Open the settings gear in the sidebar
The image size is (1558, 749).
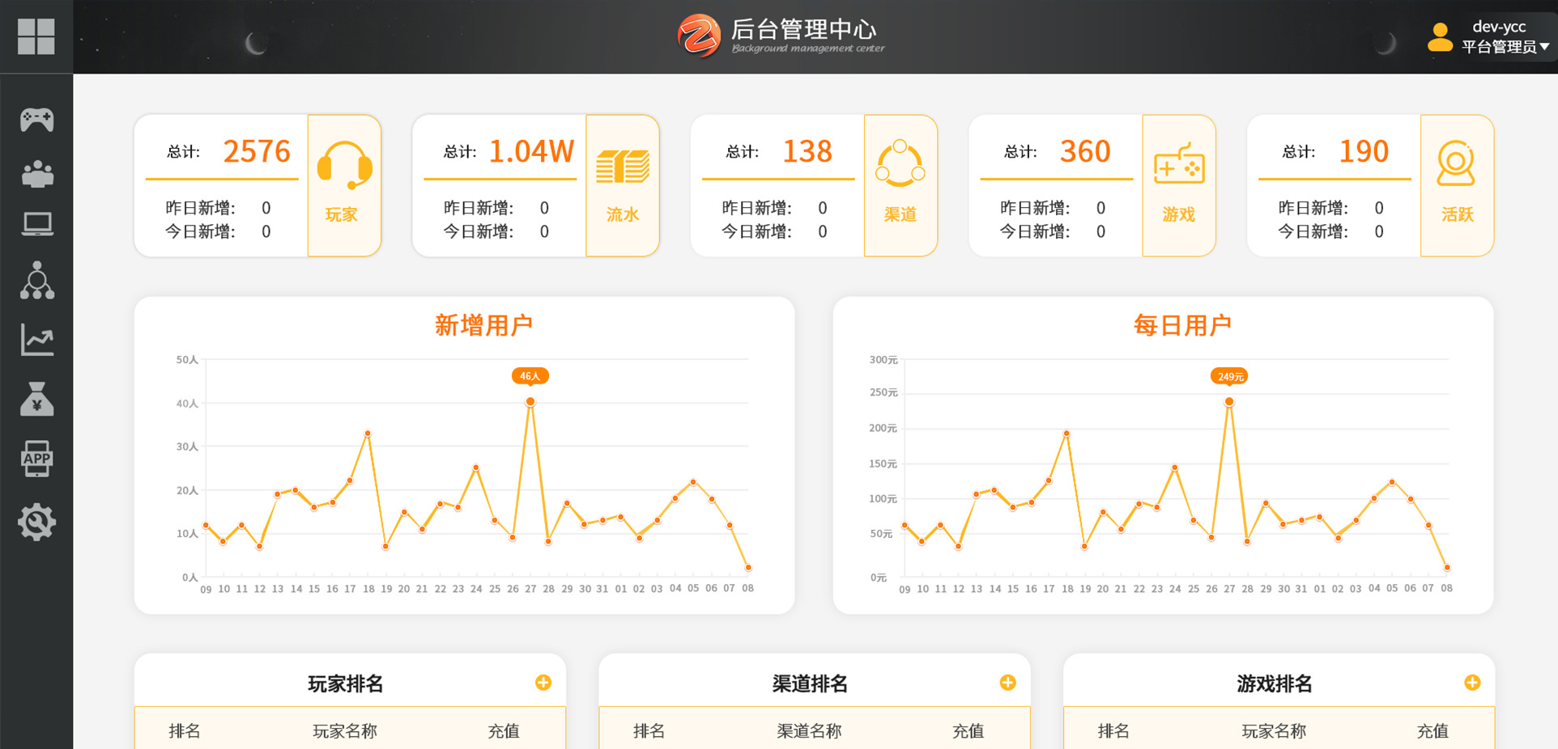[x=36, y=522]
